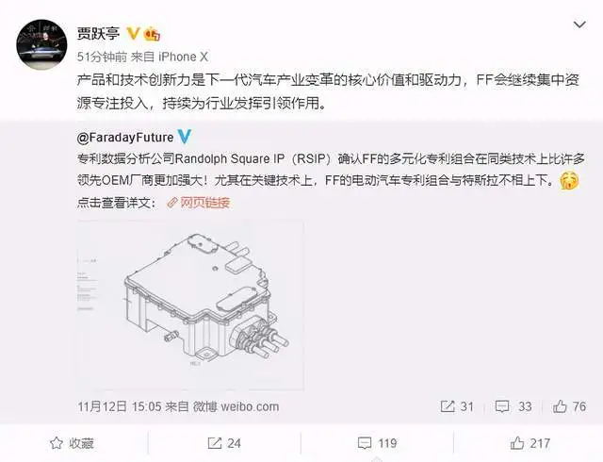Click the 51分钟前 post time
Image resolution: width=603 pixels, height=462 pixels.
[x=102, y=57]
